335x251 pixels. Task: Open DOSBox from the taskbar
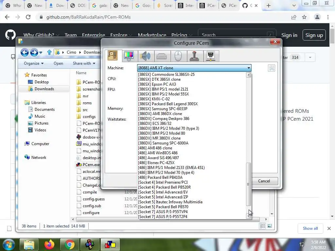click(90, 244)
